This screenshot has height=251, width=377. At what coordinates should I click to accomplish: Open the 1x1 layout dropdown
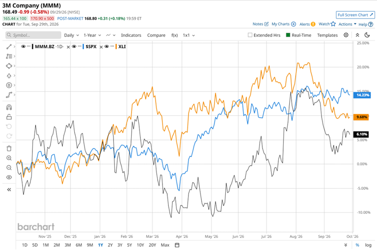[x=188, y=35]
